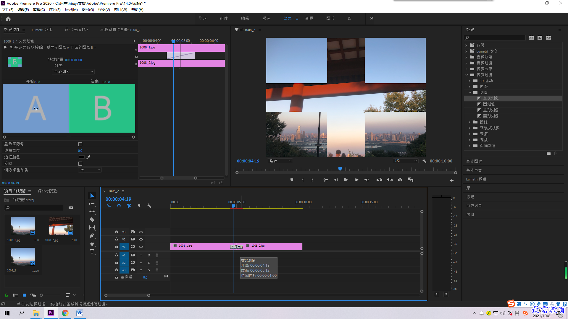Screen dimensions: 568x319
Task: Open the 文件(F) menu
Action: click(x=8, y=10)
